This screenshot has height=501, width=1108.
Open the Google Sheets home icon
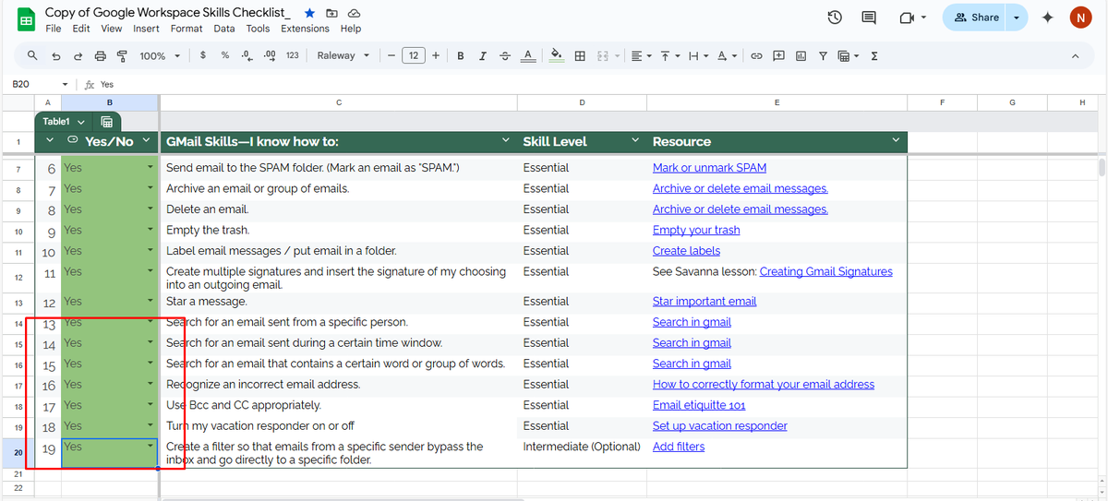(x=26, y=19)
